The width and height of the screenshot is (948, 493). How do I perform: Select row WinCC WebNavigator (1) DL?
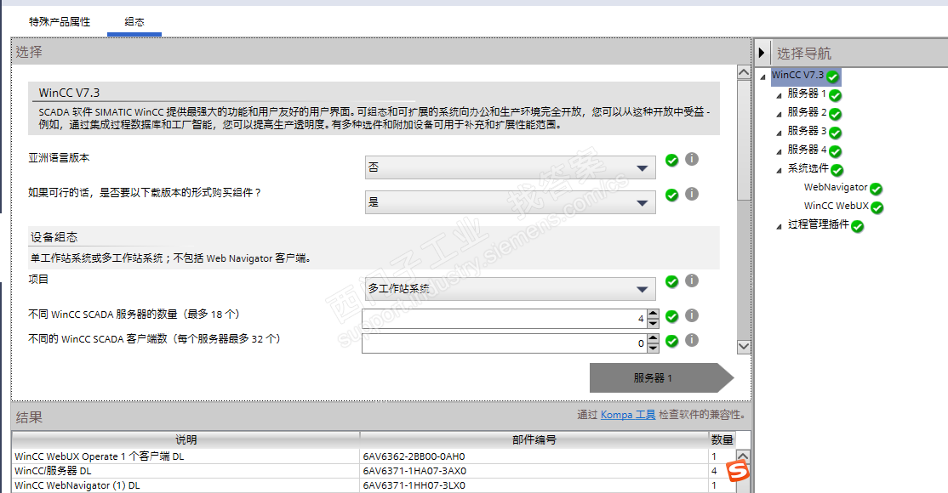pos(374,485)
